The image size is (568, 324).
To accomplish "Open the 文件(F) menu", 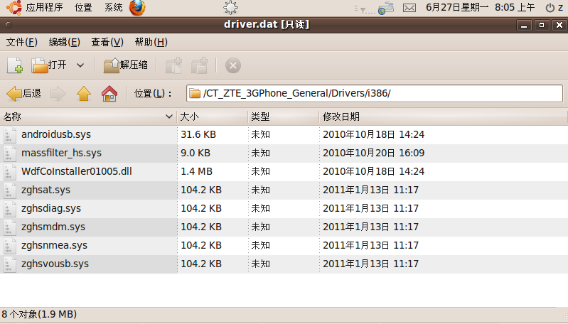I will point(22,43).
